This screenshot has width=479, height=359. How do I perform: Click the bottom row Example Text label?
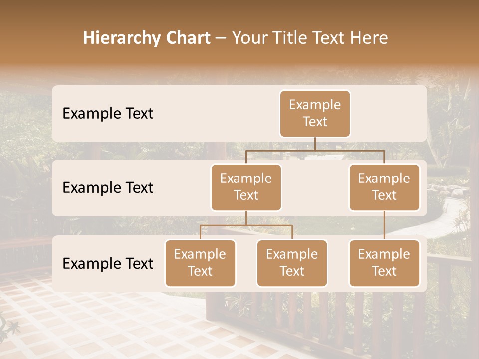coord(107,264)
